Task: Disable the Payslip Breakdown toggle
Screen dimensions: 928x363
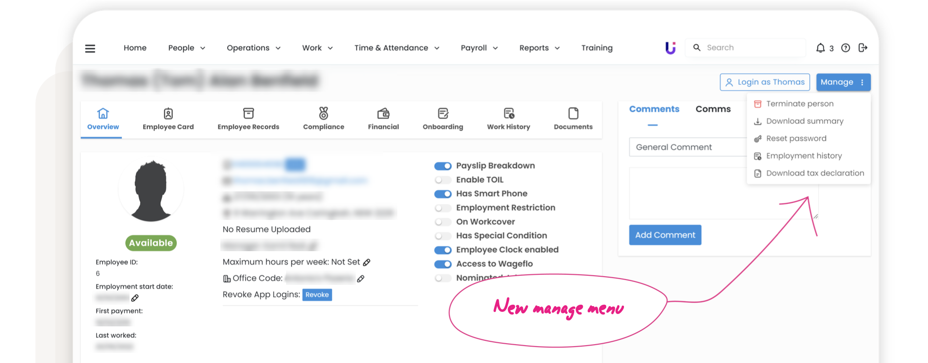Action: 443,166
